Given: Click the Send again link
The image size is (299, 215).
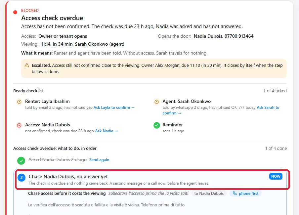Looking at the screenshot, I should click(99, 160).
